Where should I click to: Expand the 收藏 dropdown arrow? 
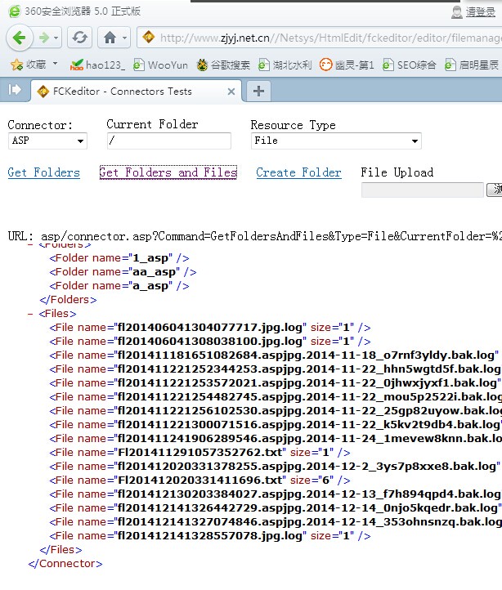pyautogui.click(x=55, y=63)
